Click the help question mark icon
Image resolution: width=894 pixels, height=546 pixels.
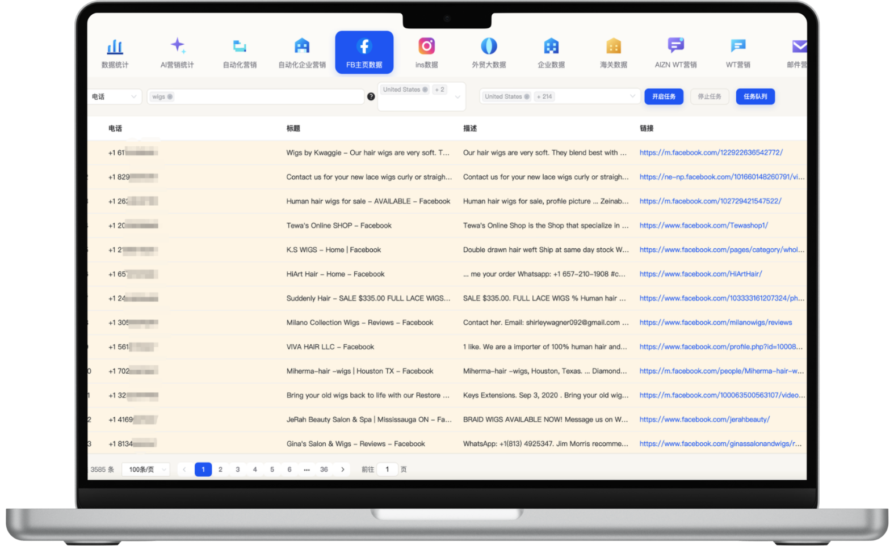tap(371, 97)
